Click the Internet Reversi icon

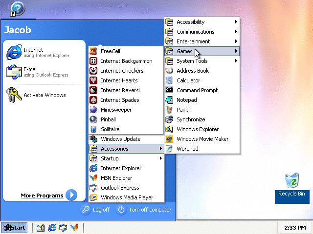coord(93,90)
